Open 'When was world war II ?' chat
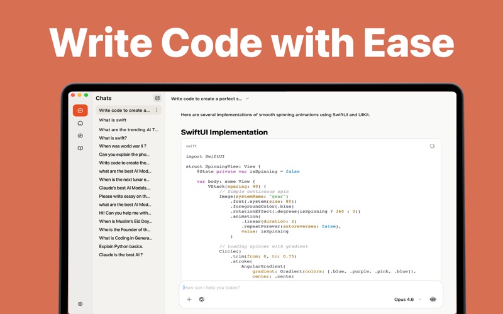The width and height of the screenshot is (503, 314). pyautogui.click(x=123, y=146)
